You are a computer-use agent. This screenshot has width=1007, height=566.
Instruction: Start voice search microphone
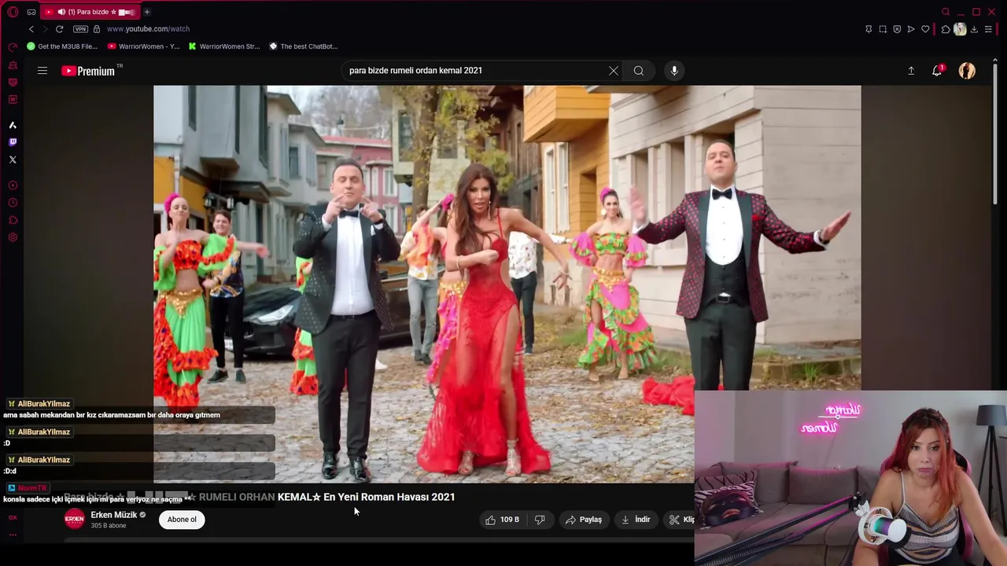pos(674,71)
